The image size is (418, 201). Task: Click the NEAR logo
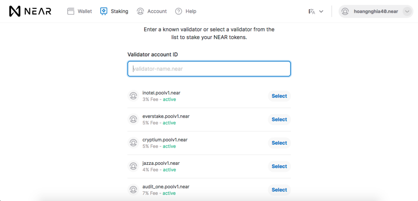(x=30, y=11)
